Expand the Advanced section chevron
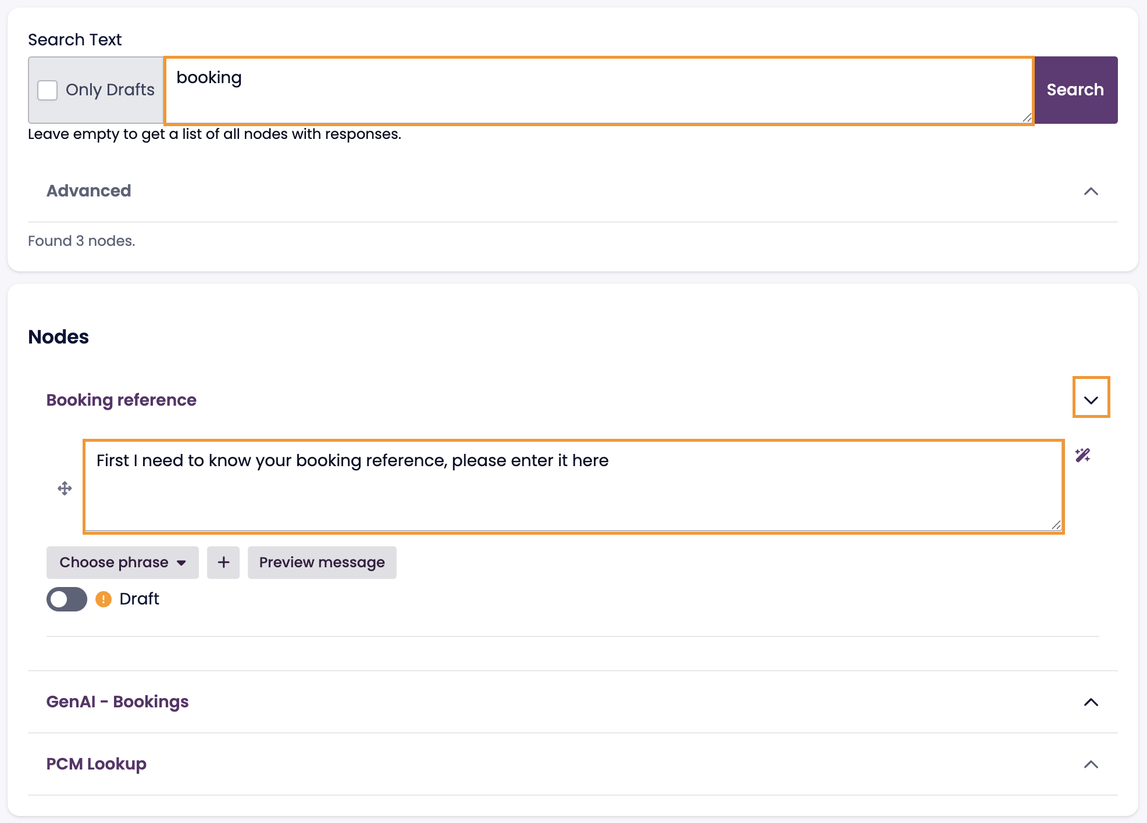Image resolution: width=1147 pixels, height=823 pixels. (1091, 191)
